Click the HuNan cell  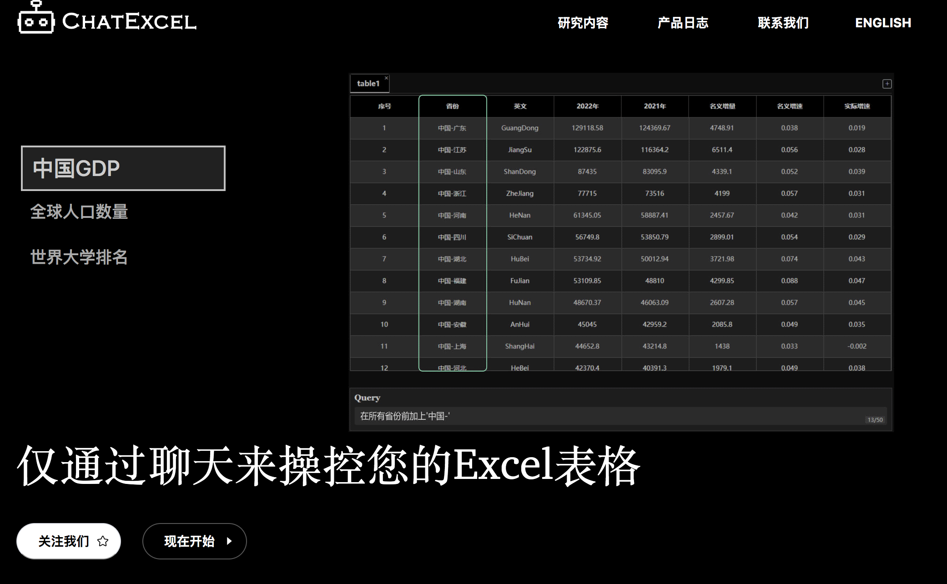tap(520, 303)
